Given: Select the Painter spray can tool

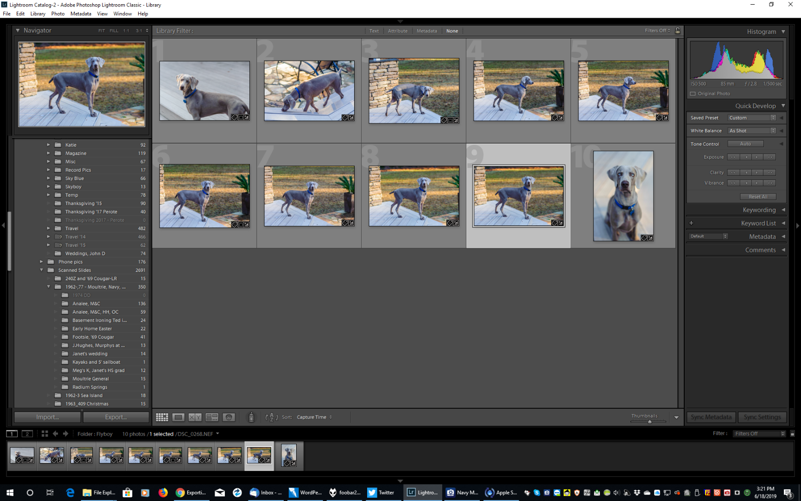Looking at the screenshot, I should pyautogui.click(x=251, y=417).
